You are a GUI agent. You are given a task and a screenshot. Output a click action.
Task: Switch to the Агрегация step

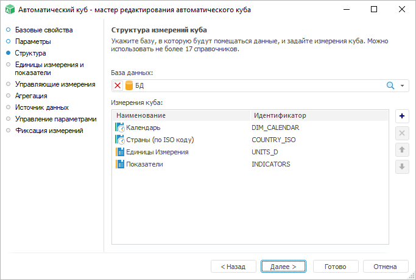pyautogui.click(x=31, y=96)
